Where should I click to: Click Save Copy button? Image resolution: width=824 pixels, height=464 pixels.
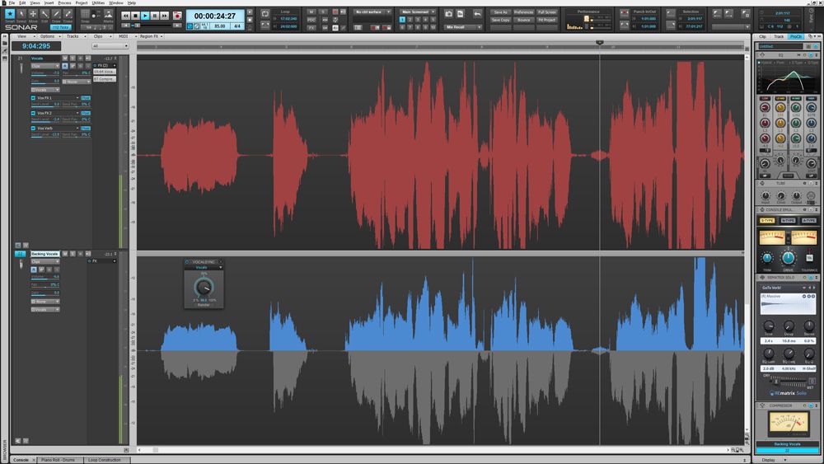[500, 20]
